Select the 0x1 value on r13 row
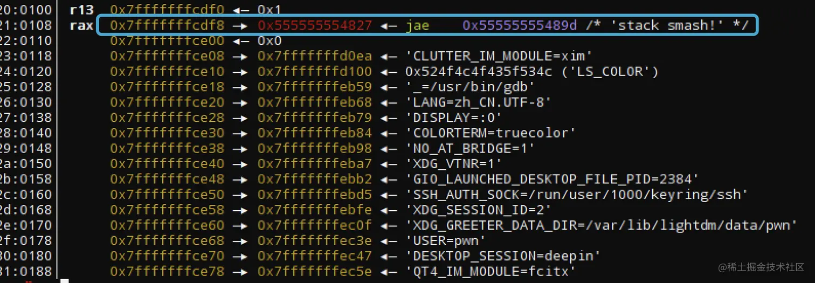Image resolution: width=815 pixels, height=283 pixels. click(x=270, y=10)
